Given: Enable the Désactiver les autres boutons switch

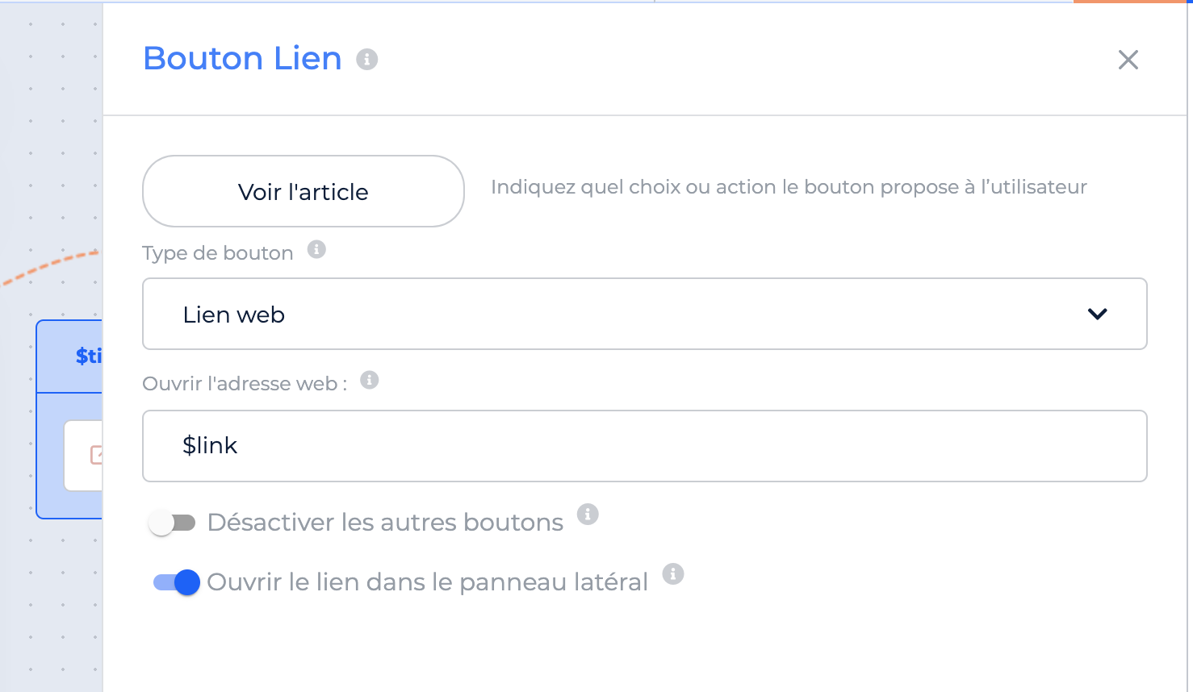Looking at the screenshot, I should tap(173, 523).
